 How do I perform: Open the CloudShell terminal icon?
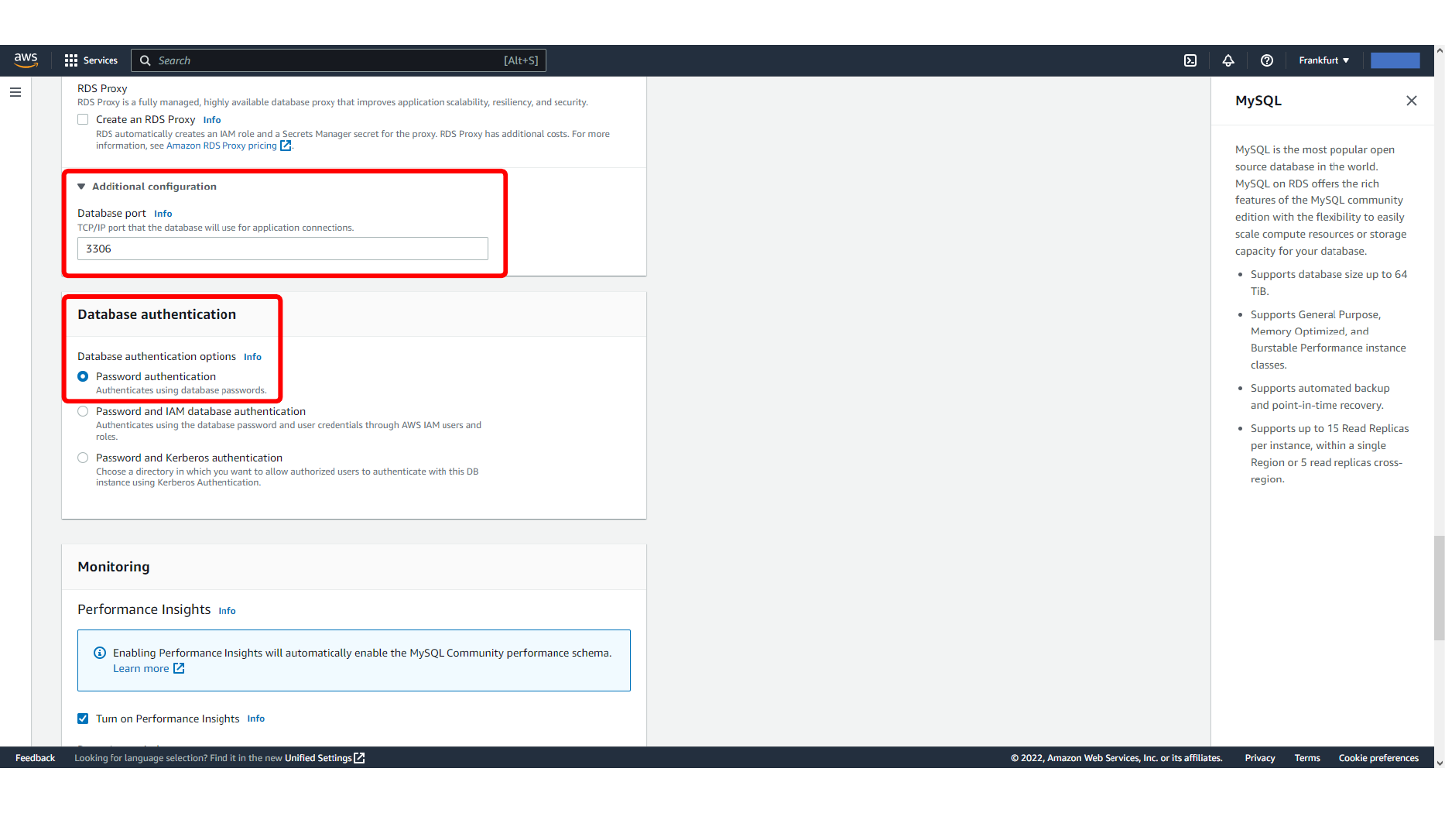point(1190,60)
